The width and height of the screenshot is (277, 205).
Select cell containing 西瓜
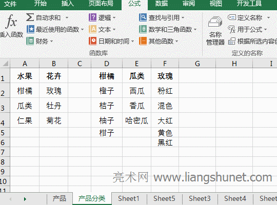[137, 91]
